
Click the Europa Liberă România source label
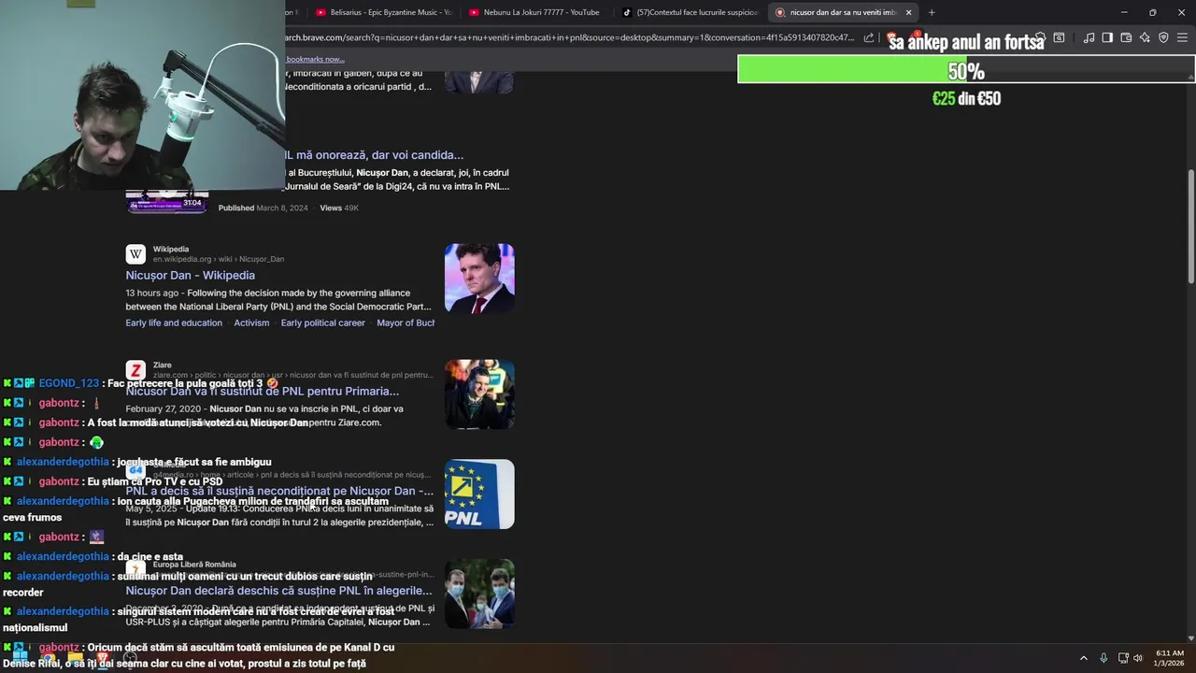click(194, 565)
